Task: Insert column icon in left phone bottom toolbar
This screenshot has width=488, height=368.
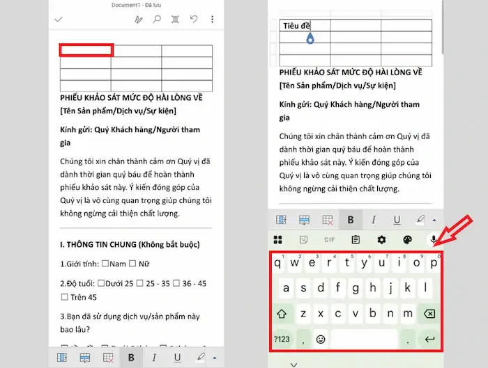Action: (62, 358)
